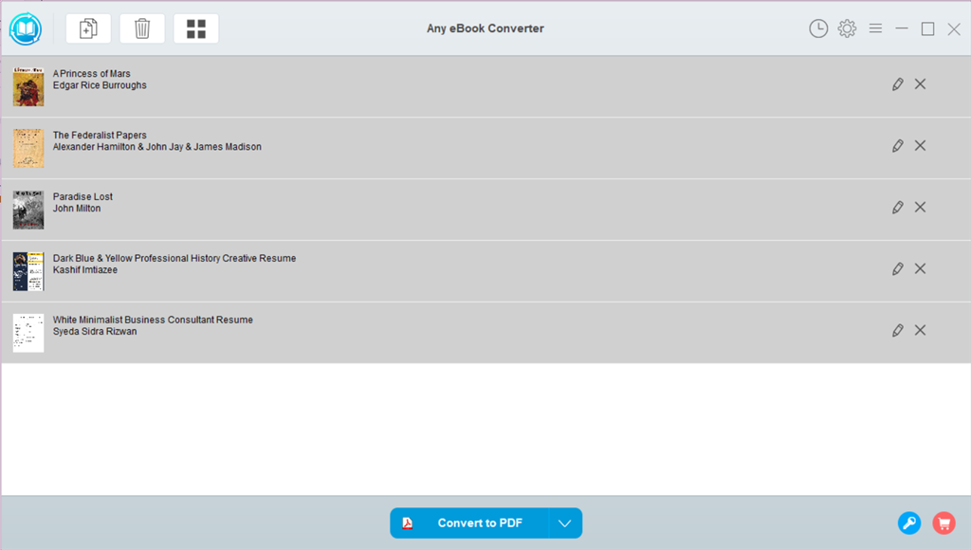Select A Princess of Mars cover thumbnail
The height and width of the screenshot is (550, 971).
[28, 86]
